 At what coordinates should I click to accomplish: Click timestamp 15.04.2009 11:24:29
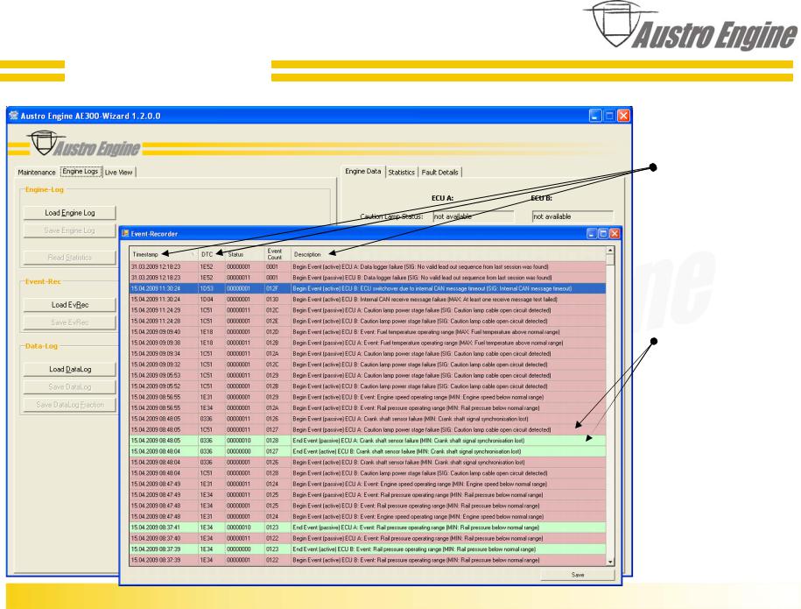click(x=155, y=310)
